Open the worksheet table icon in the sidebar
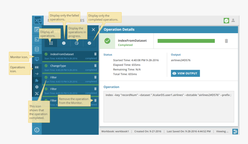248x144 pixels. pyautogui.click(x=37, y=29)
